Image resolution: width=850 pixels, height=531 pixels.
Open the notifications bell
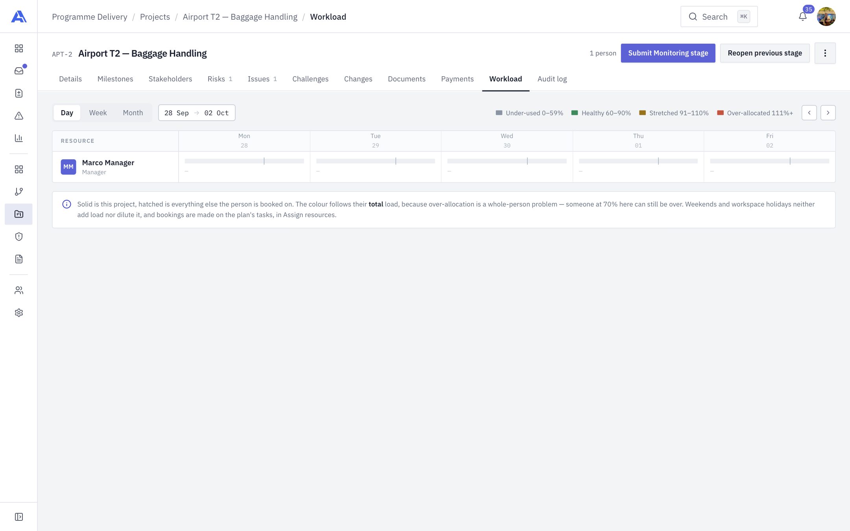803,17
